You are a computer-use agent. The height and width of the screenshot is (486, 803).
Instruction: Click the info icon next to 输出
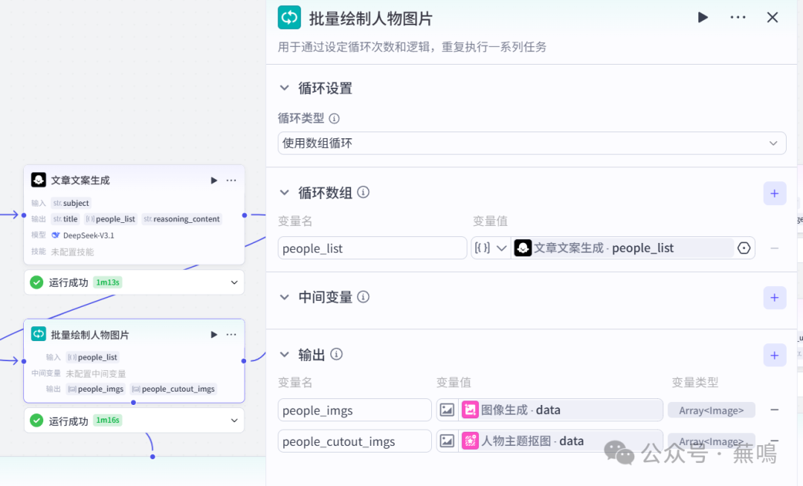click(x=337, y=354)
